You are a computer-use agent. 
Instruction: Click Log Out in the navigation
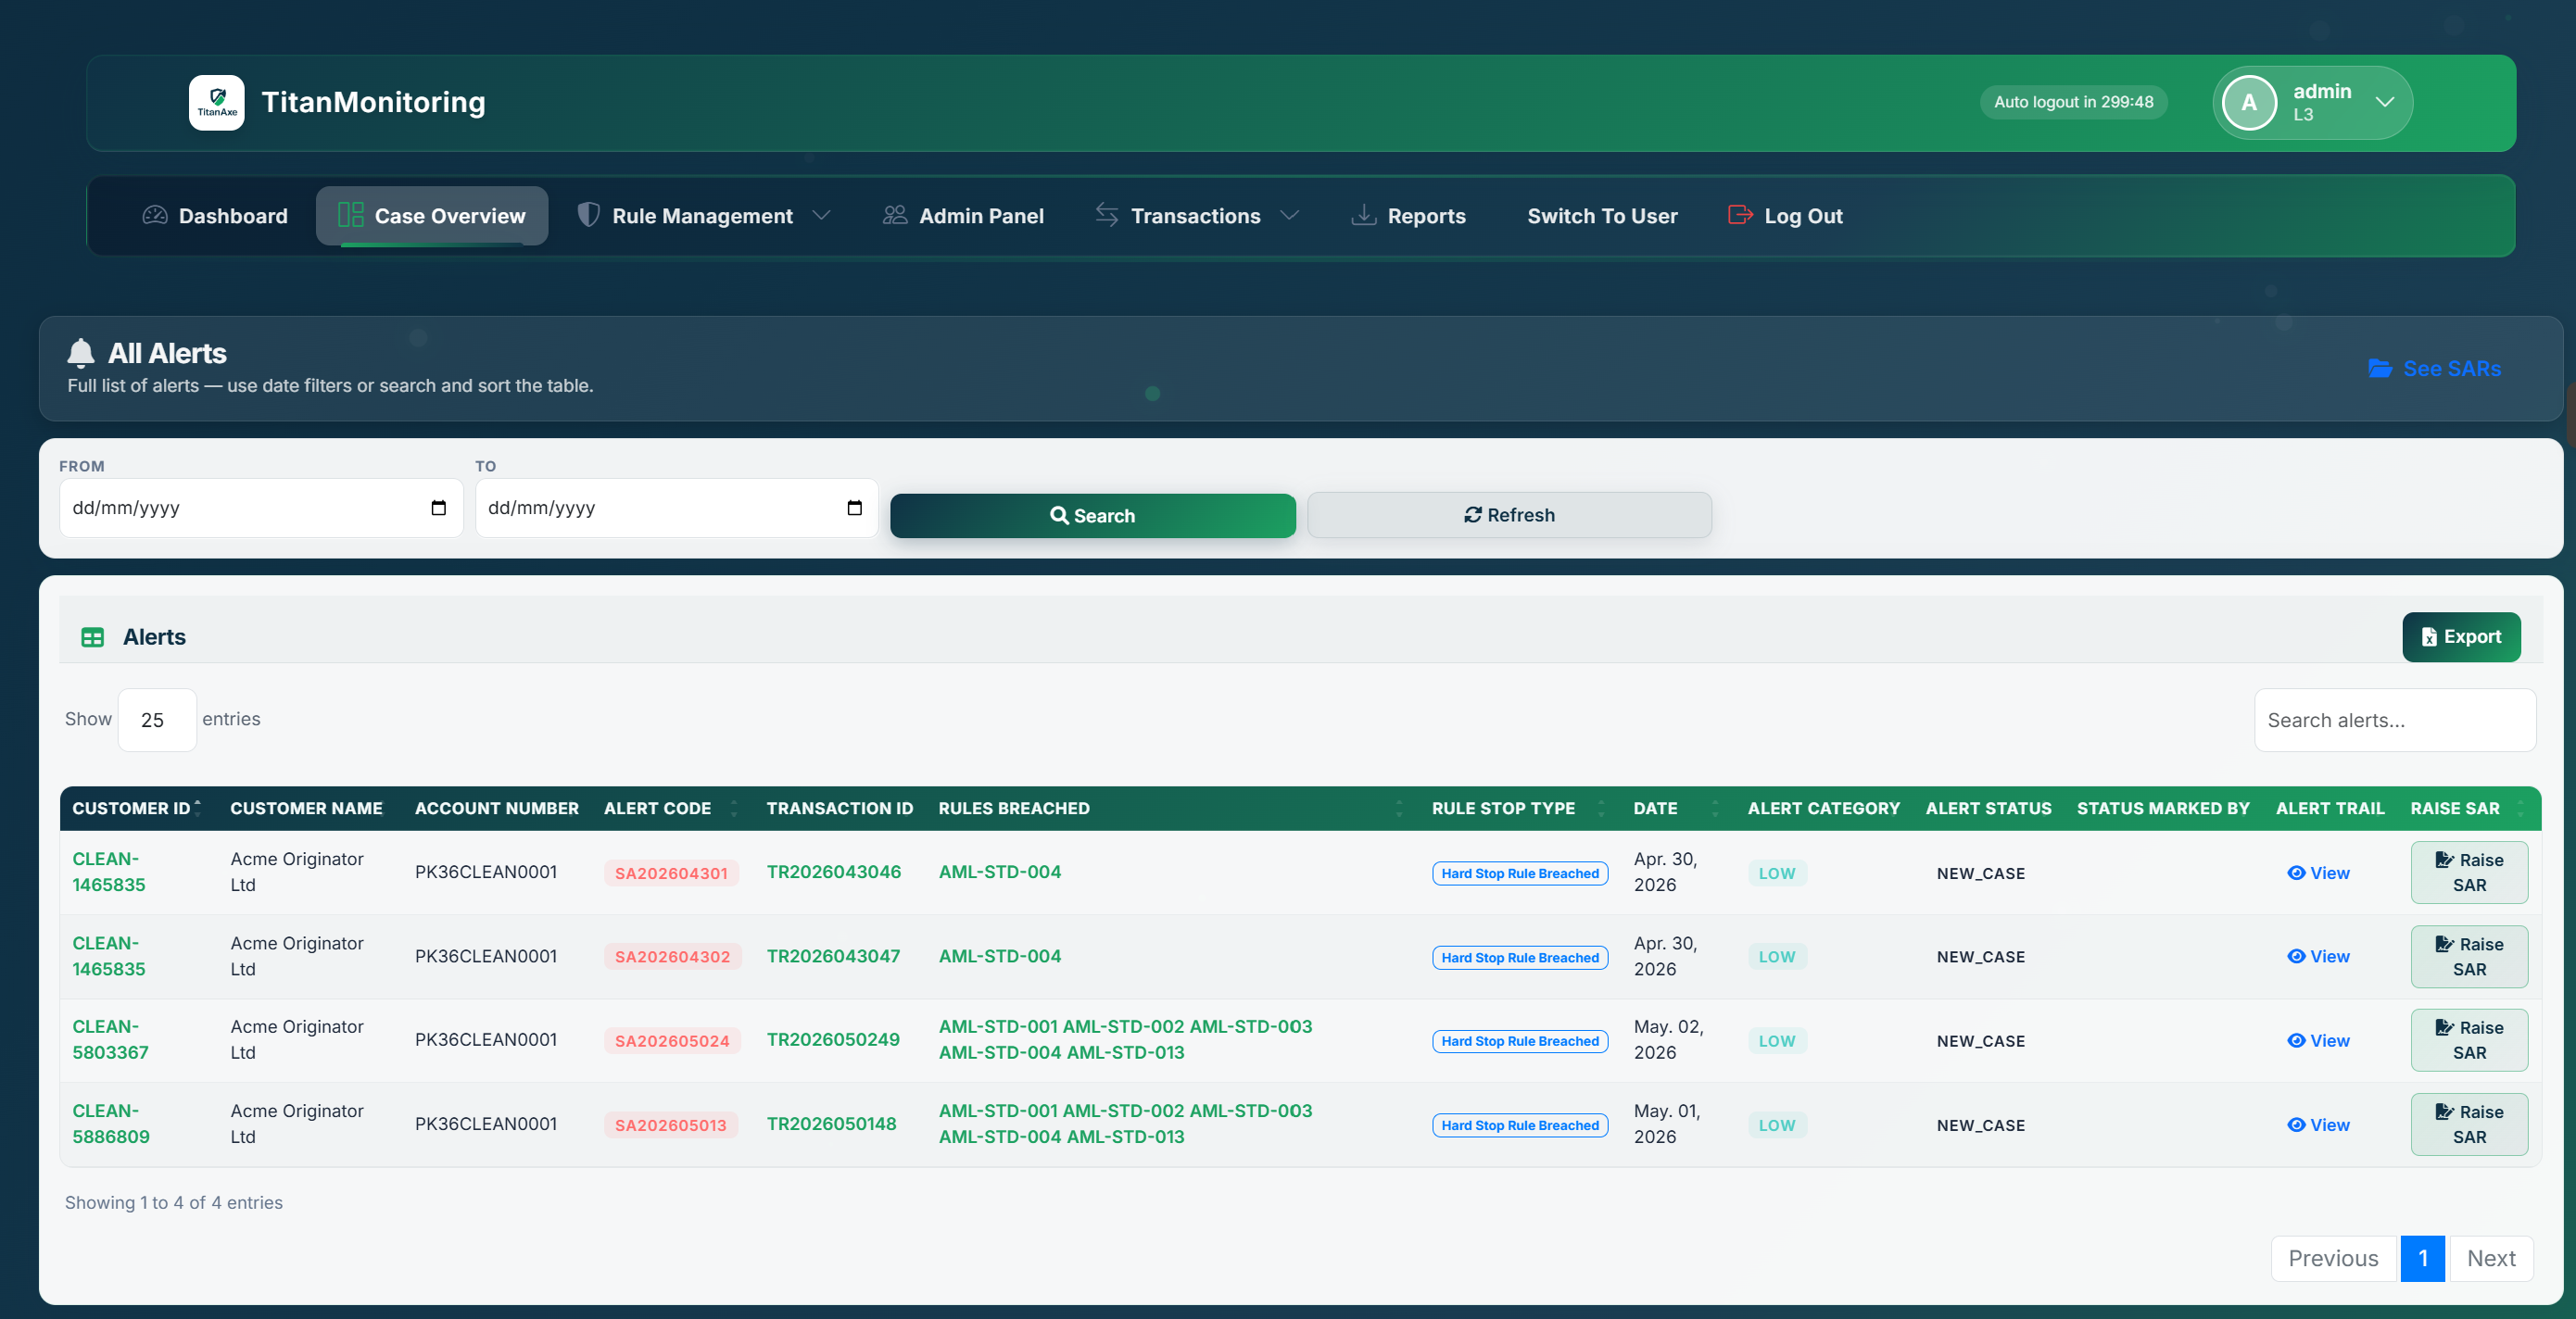[1785, 216]
